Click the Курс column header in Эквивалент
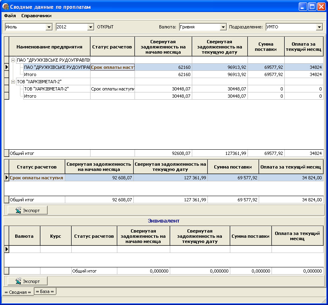Viewport: 328px width, 305px height. tap(56, 236)
